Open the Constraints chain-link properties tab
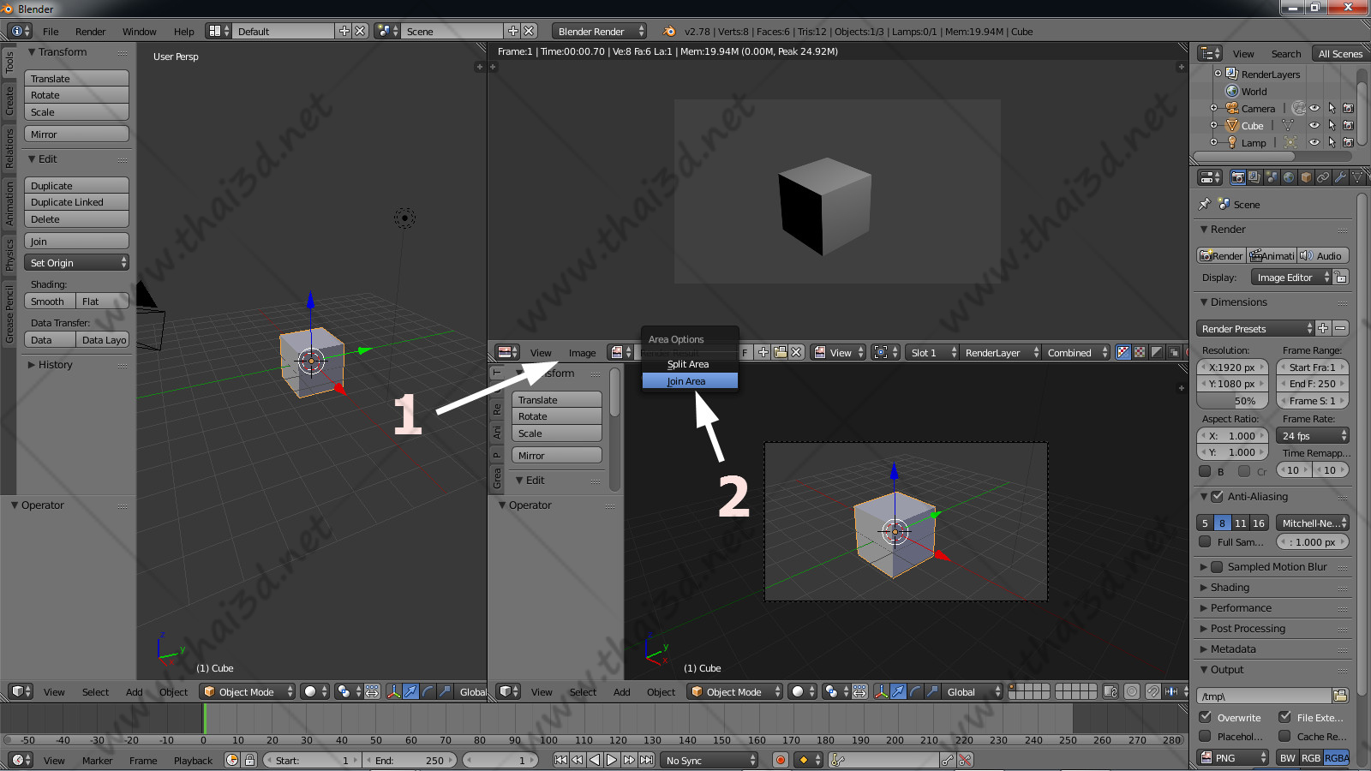Viewport: 1371px width, 771px height. (1323, 177)
